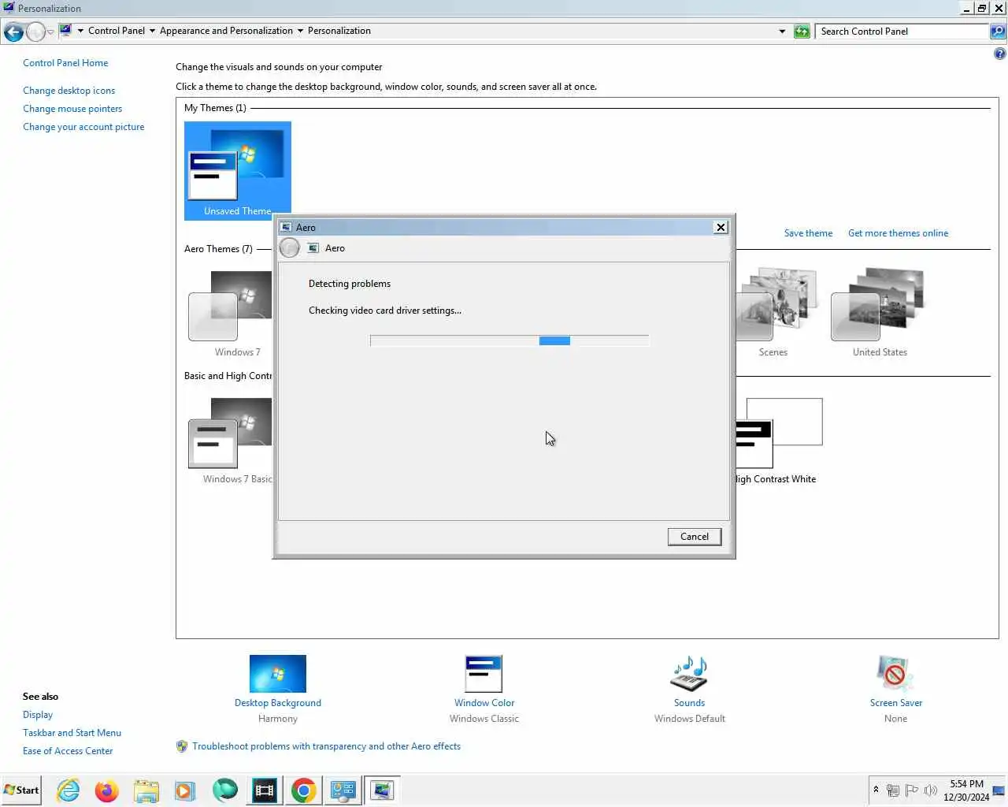This screenshot has height=807, width=1008.
Task: Click the Back navigation arrow
Action: [x=13, y=32]
